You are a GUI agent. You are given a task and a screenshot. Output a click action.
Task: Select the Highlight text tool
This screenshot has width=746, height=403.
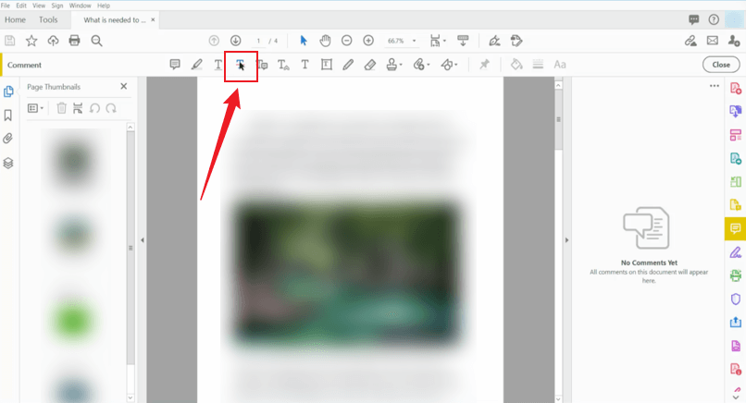click(x=196, y=65)
